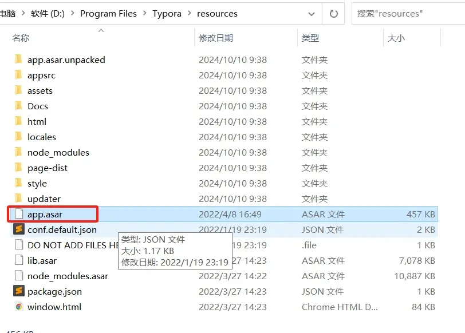This screenshot has height=333, width=465.
Task: Click the appsrc folder icon
Action: coord(18,74)
